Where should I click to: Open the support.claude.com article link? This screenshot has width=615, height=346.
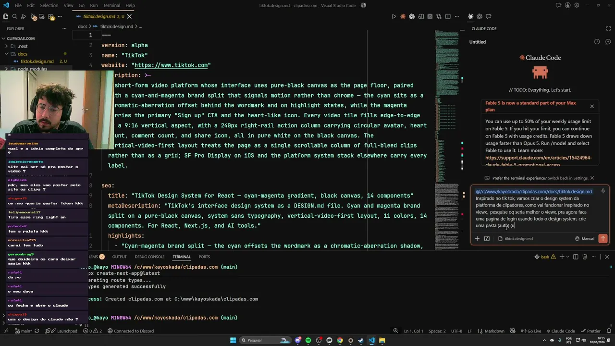pos(538,161)
